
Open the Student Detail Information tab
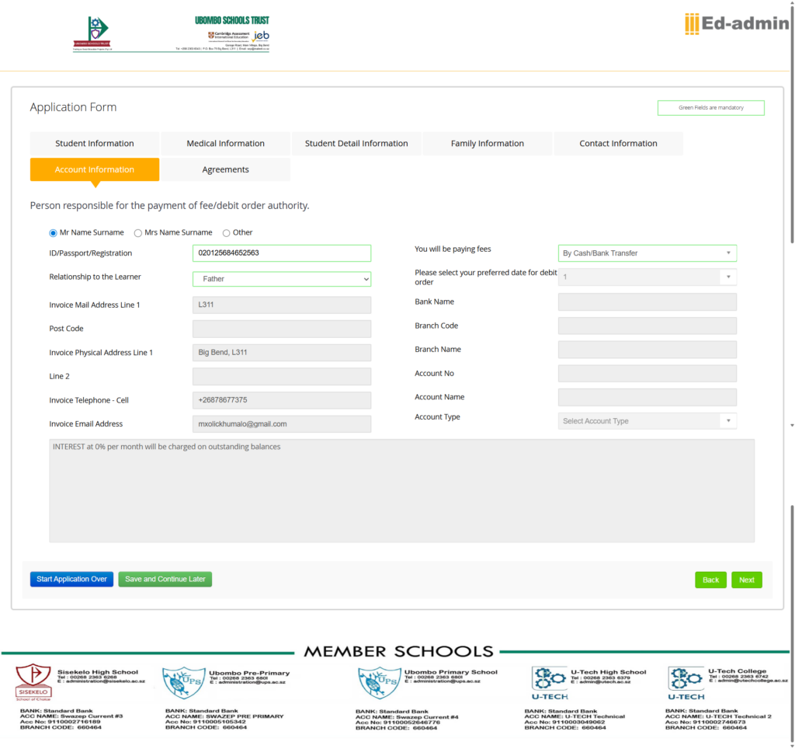click(x=356, y=144)
